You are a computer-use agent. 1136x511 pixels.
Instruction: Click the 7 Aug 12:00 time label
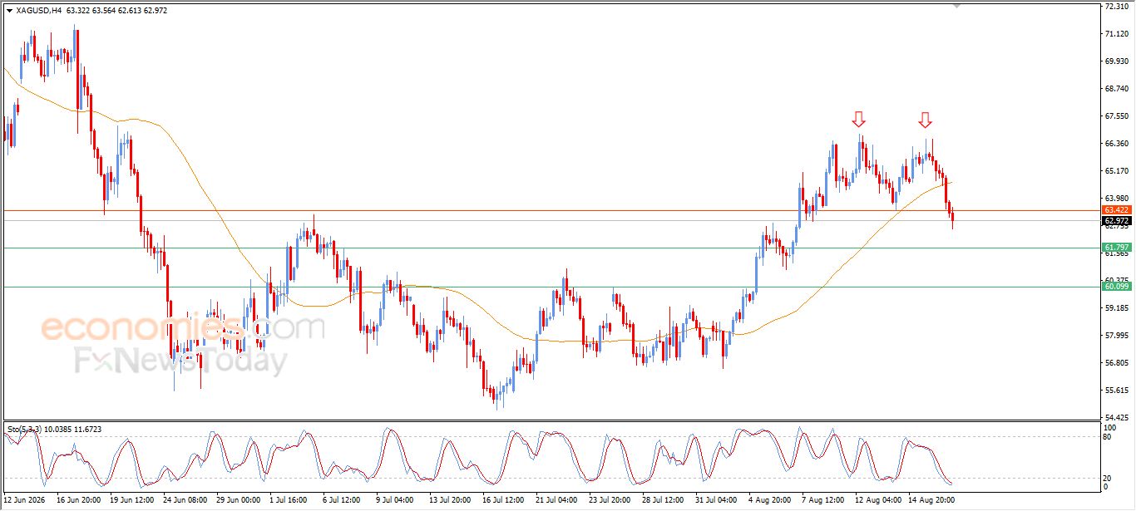tap(822, 501)
